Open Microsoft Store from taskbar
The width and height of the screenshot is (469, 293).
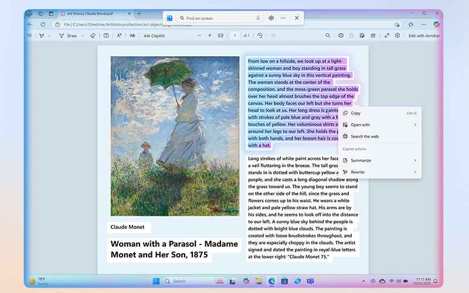pos(284,281)
